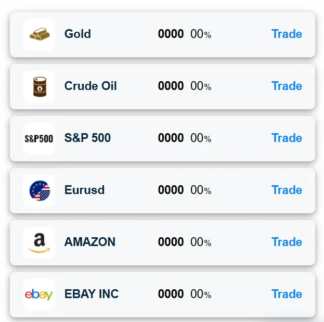
Task: Trade the S&P 500 index
Action: pyautogui.click(x=287, y=138)
